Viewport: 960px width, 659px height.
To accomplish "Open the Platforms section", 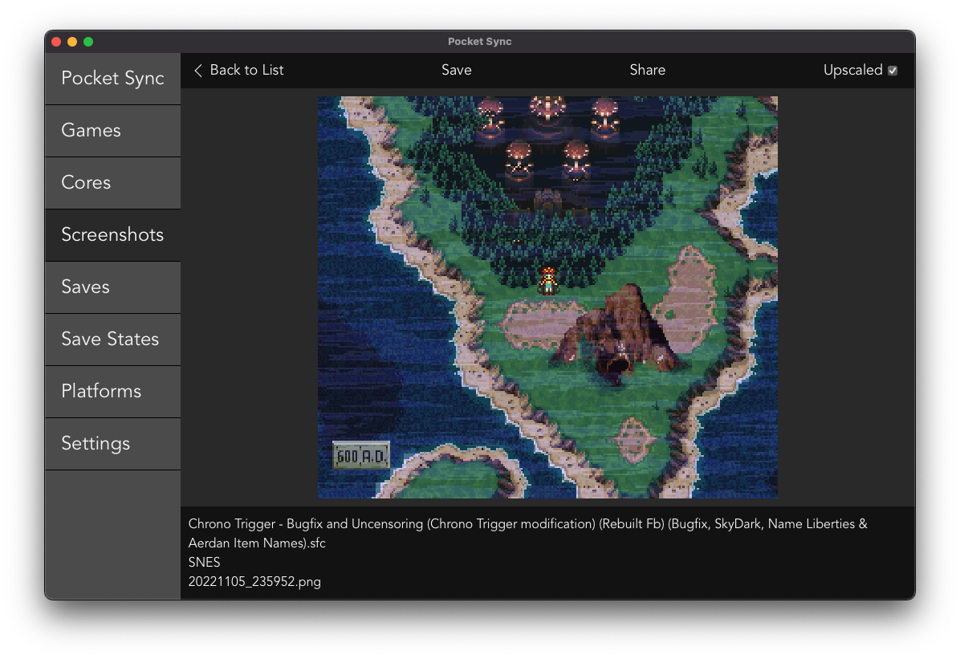I will [x=112, y=392].
